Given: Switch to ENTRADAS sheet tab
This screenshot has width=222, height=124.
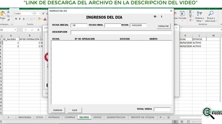Looking at the screenshot, I should coord(54,117).
